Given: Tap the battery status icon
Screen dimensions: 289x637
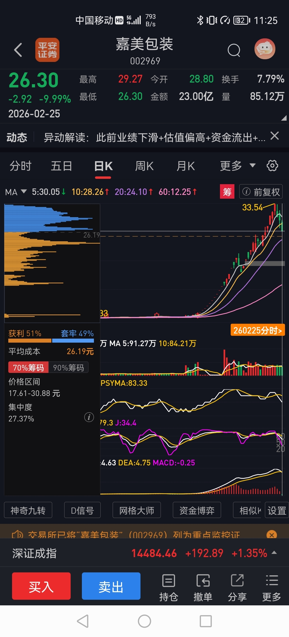Looking at the screenshot, I should (x=242, y=20).
